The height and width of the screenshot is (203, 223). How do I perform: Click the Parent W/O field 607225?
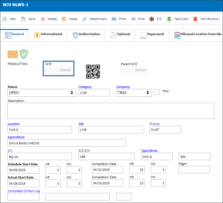(134, 70)
